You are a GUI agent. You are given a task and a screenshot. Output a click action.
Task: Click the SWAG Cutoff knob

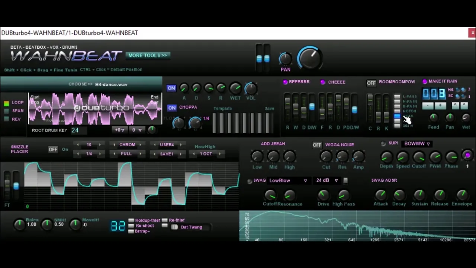click(x=270, y=195)
